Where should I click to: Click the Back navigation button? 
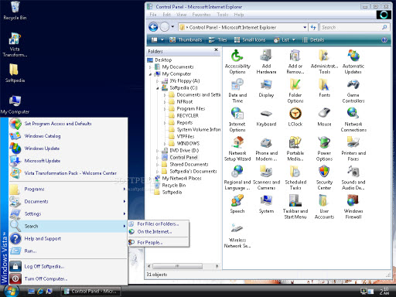click(153, 27)
